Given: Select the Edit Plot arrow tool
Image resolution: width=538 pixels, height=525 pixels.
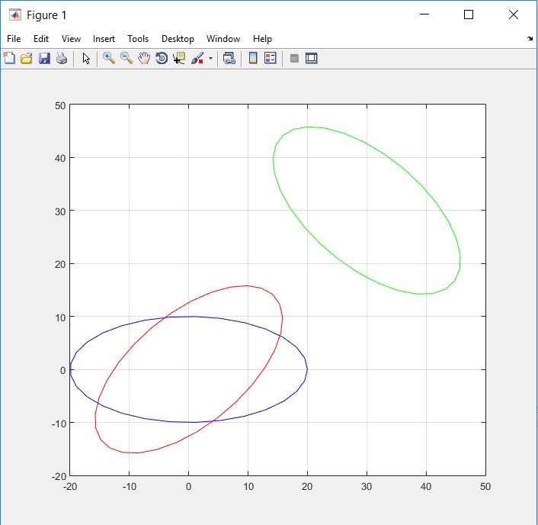Looking at the screenshot, I should coord(86,58).
